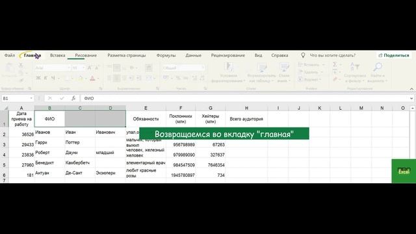Image resolution: width=416 pixels, height=234 pixels.
Task: Open Conditional Formatting menu
Action: (x=228, y=72)
